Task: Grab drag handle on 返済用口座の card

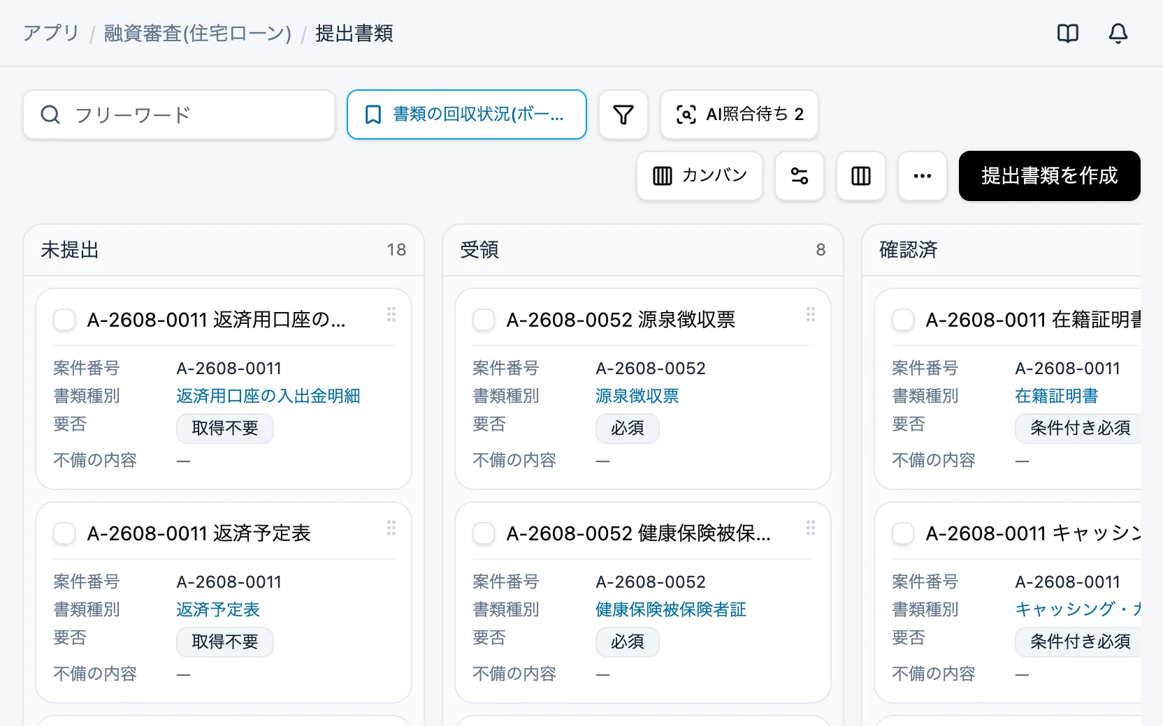Action: [391, 314]
